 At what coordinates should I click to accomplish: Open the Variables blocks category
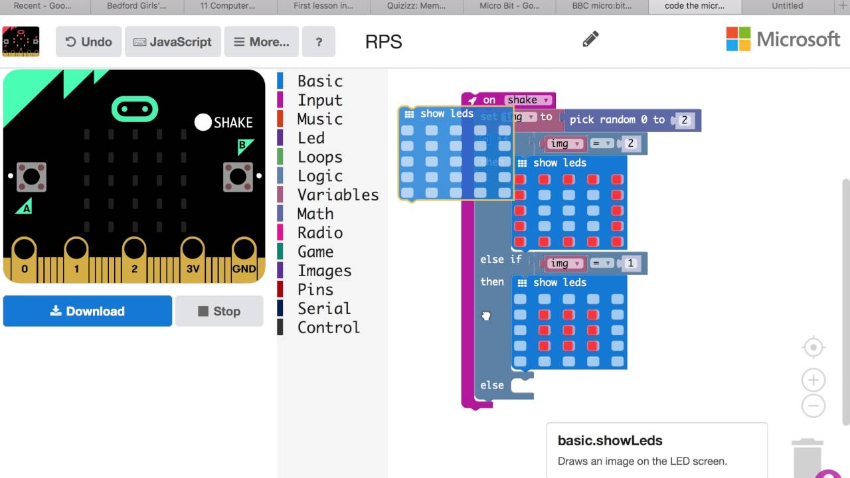coord(337,195)
